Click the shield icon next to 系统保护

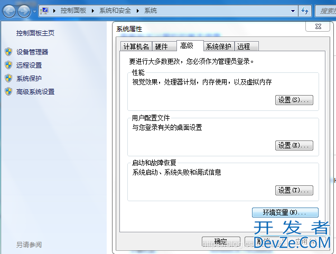click(8, 78)
